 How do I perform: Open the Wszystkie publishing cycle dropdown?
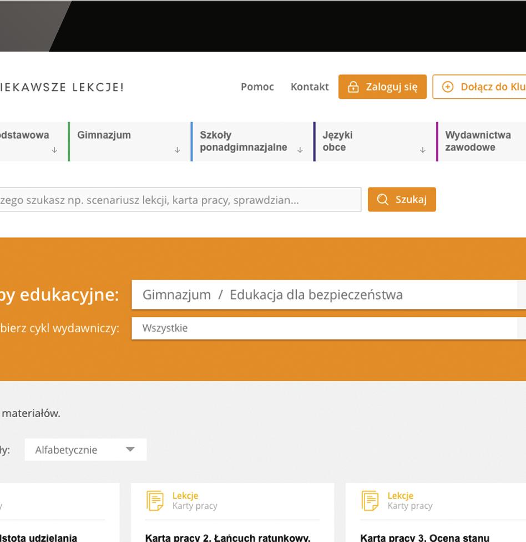[328, 328]
